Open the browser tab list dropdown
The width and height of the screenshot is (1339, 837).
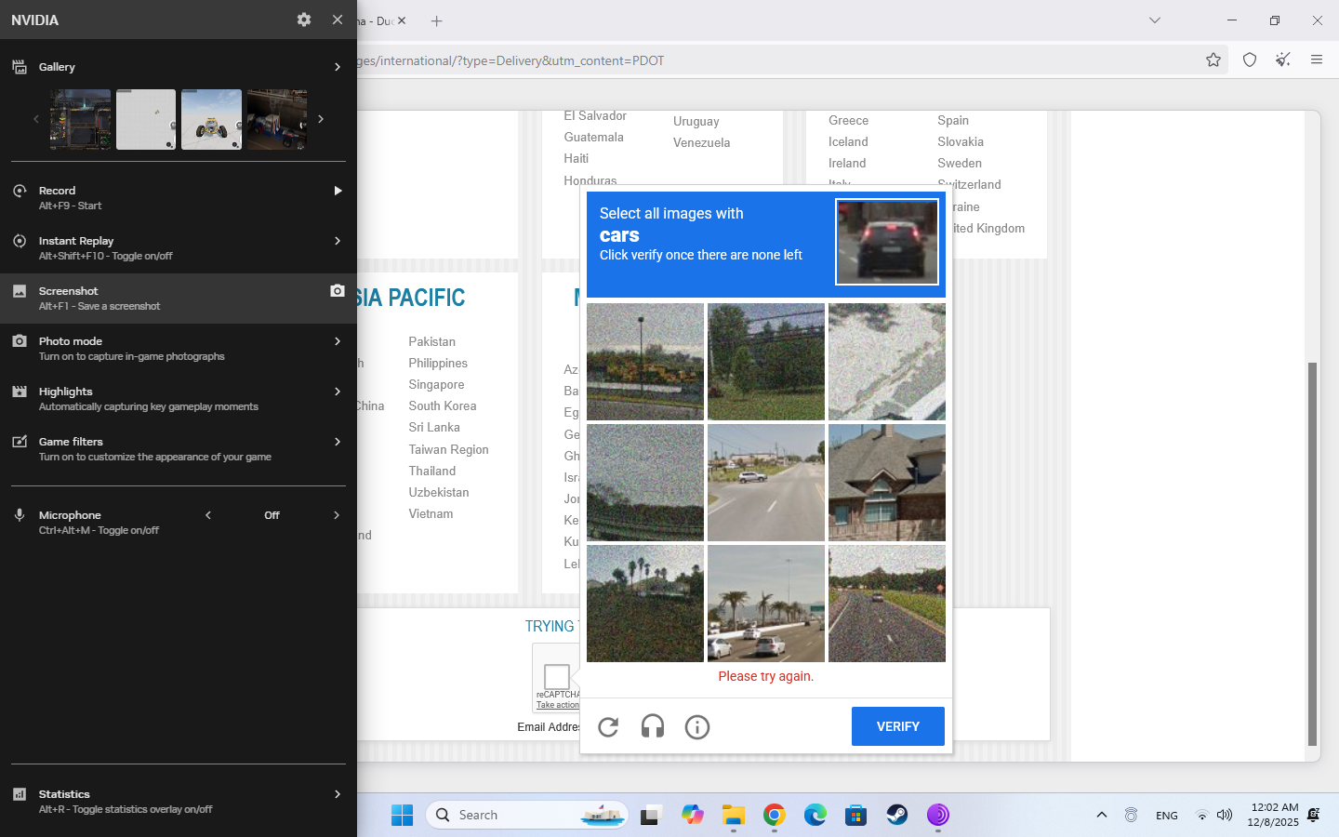(x=1155, y=20)
